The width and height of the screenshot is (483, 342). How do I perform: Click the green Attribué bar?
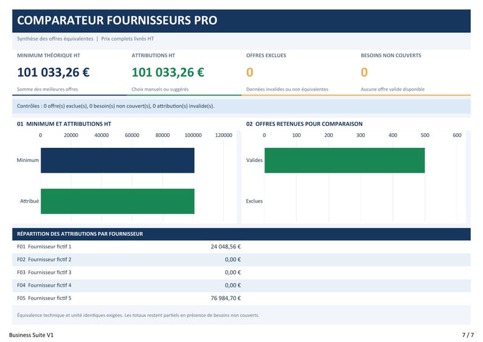117,201
